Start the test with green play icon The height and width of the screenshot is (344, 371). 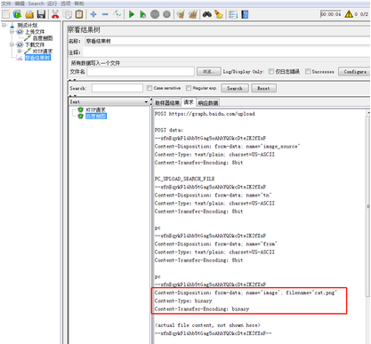(x=132, y=14)
